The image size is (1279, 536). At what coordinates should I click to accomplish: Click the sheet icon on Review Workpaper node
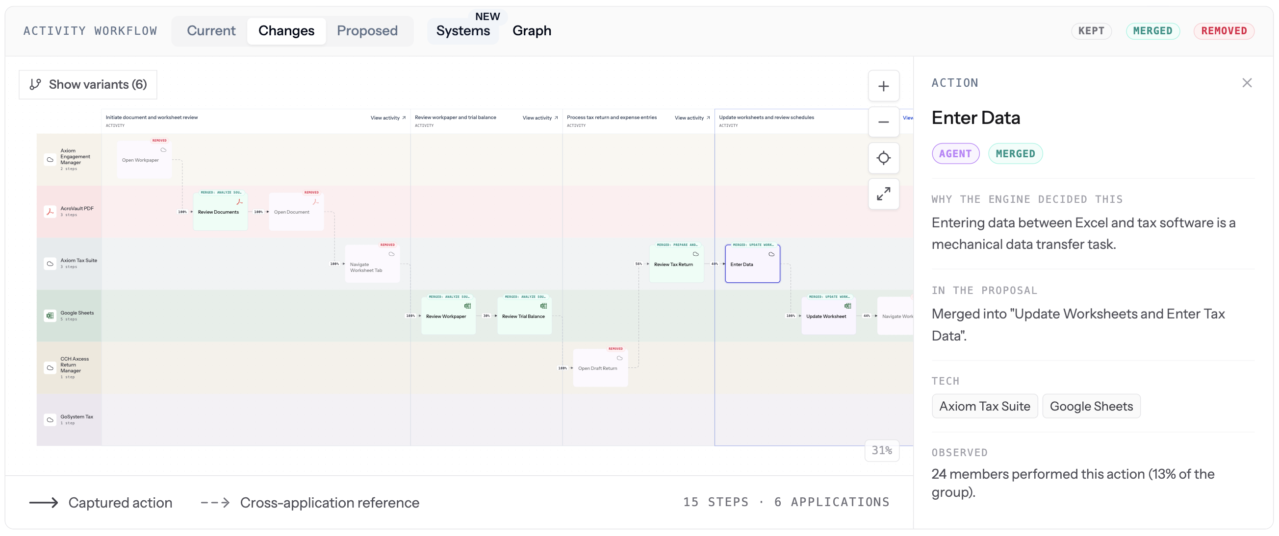468,306
